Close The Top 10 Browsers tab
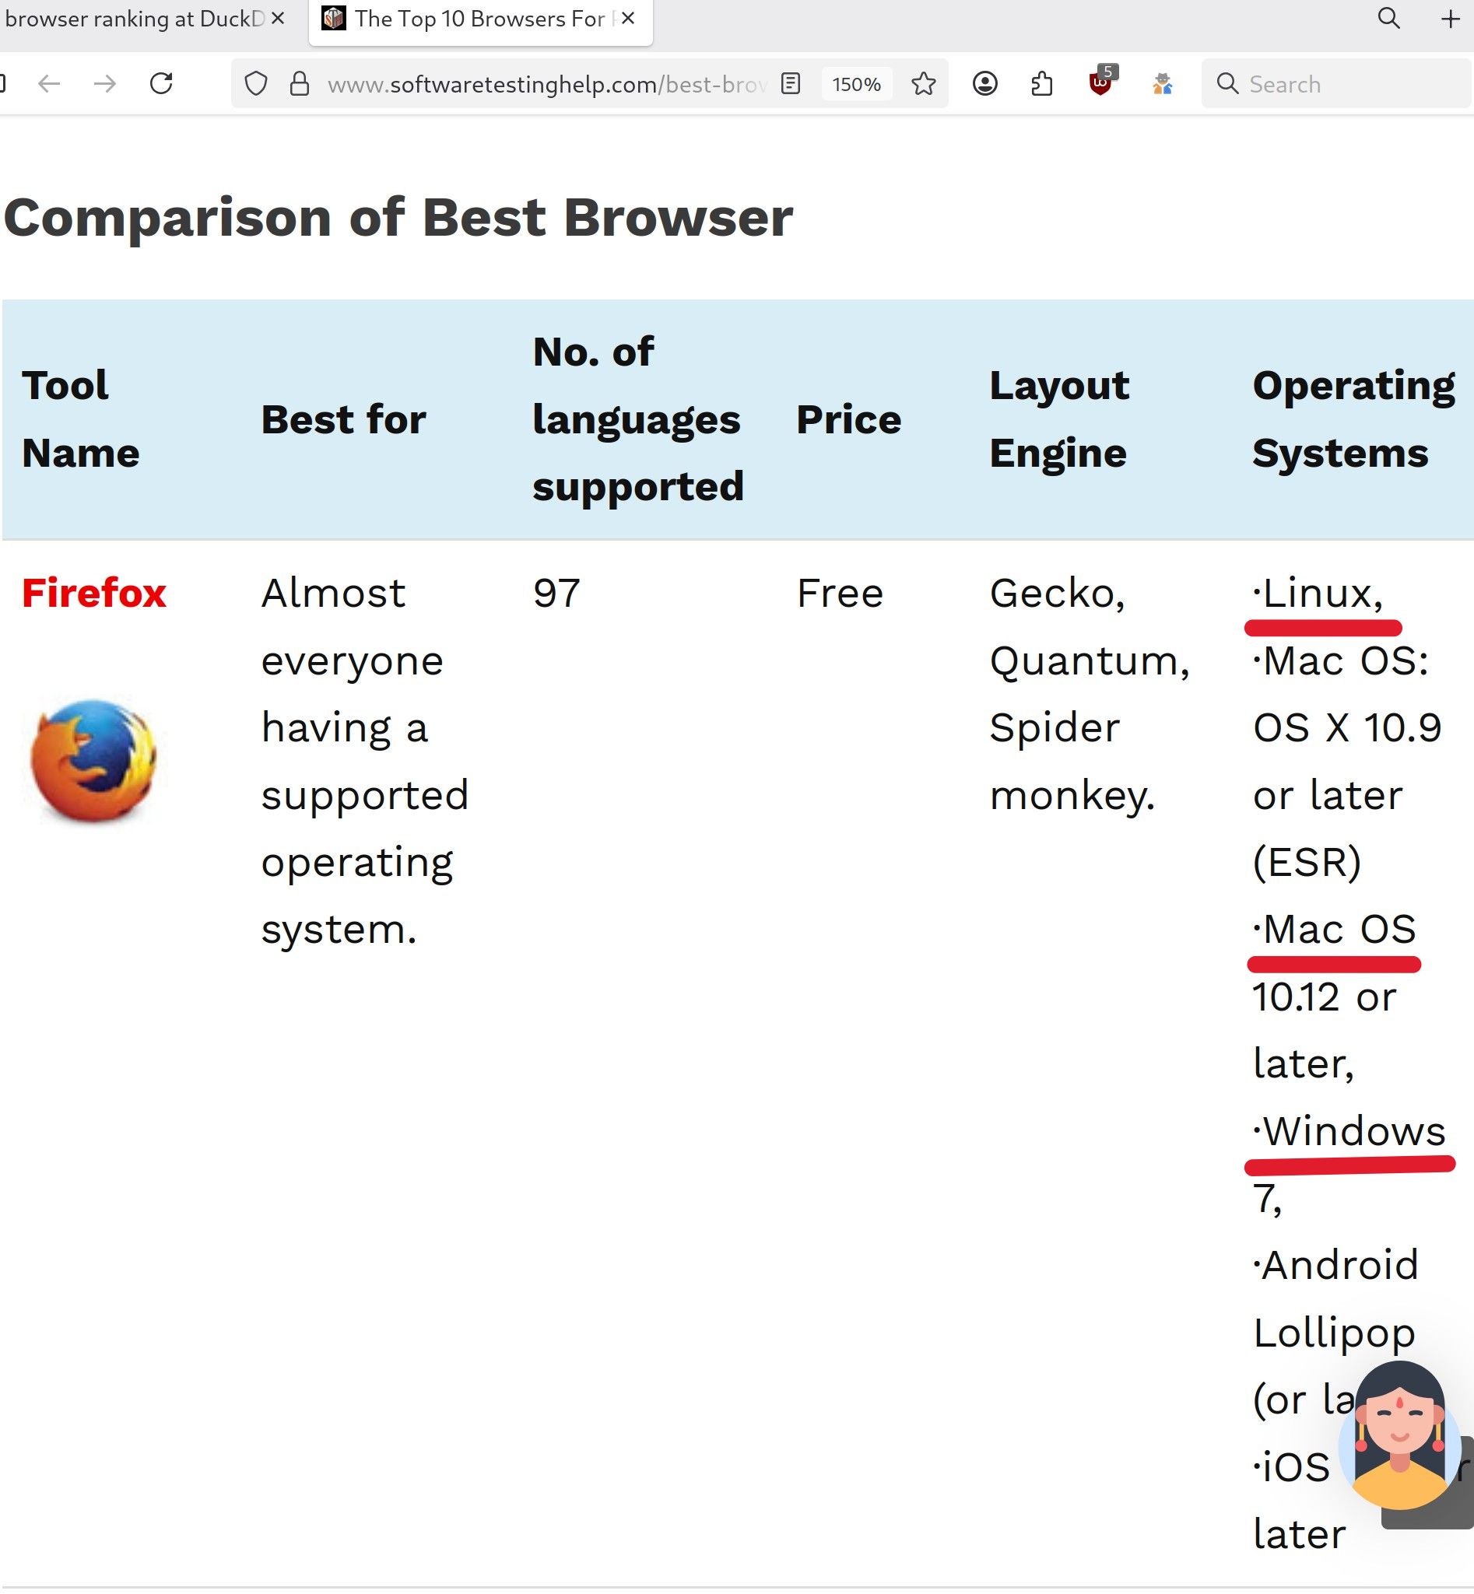The height and width of the screenshot is (1594, 1474). [629, 19]
